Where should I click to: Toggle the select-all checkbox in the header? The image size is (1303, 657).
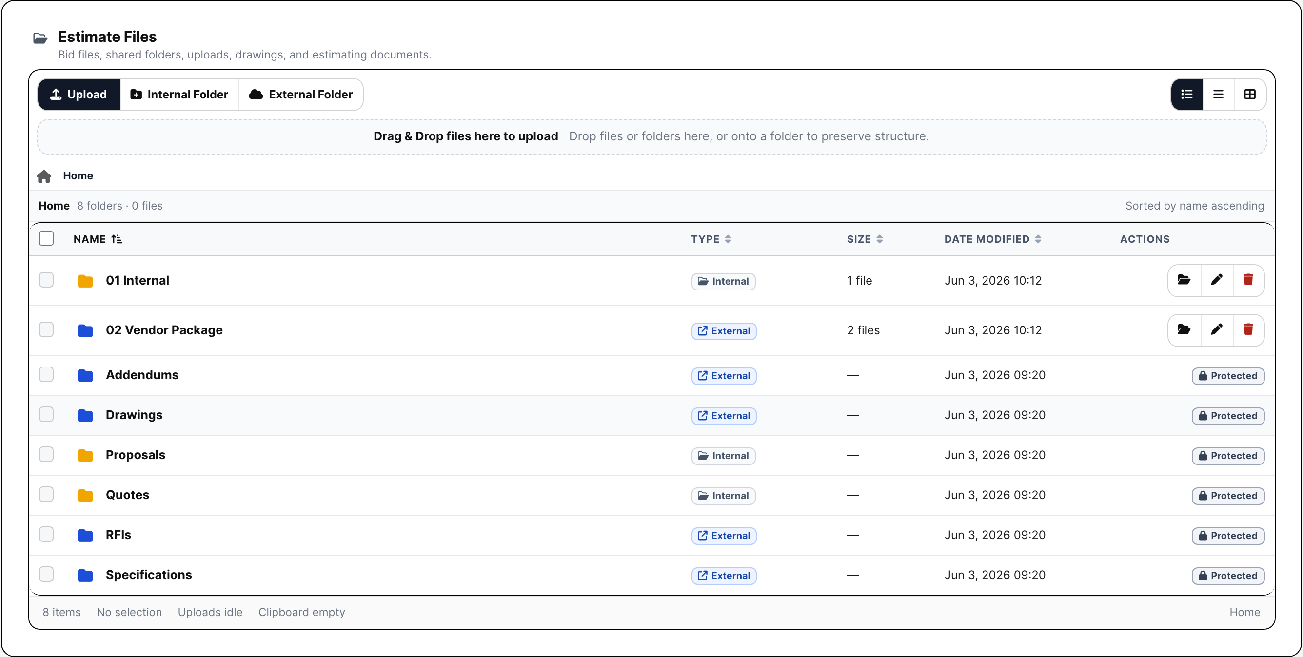pos(46,238)
